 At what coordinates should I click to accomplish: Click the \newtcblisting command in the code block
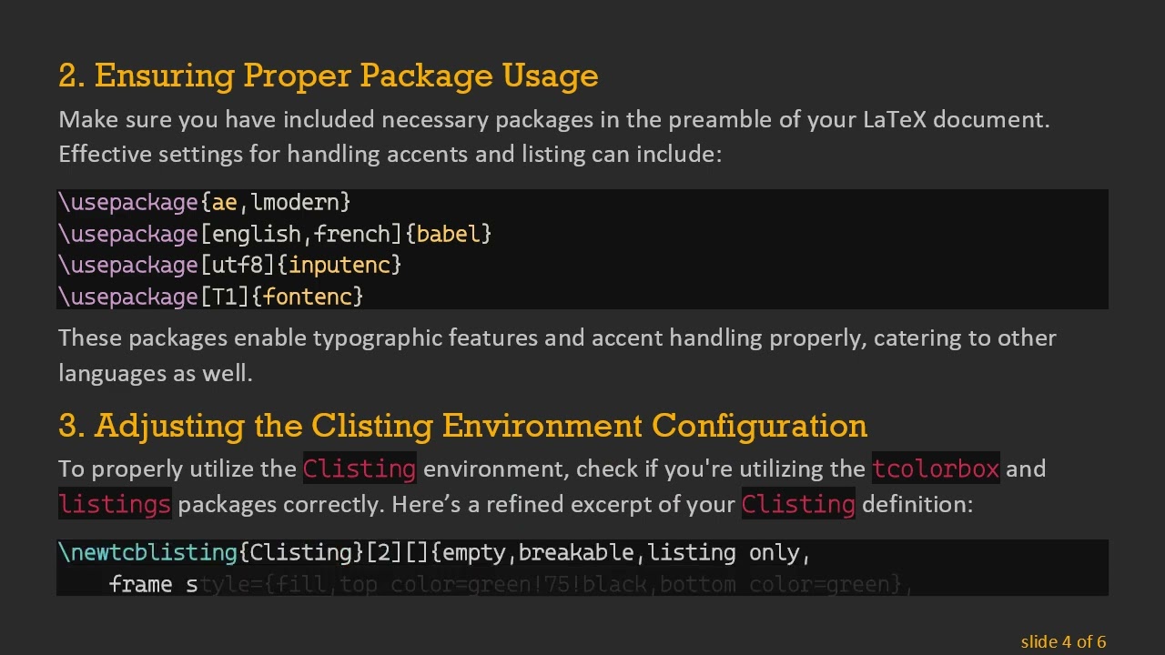tap(147, 553)
